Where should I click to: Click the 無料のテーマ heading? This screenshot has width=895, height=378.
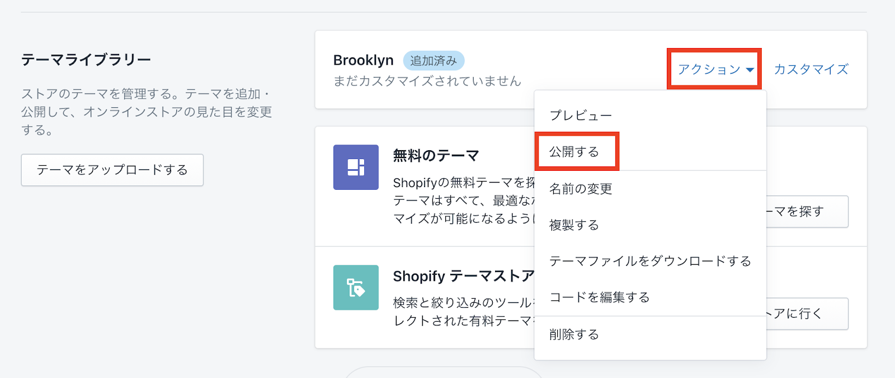pos(436,156)
